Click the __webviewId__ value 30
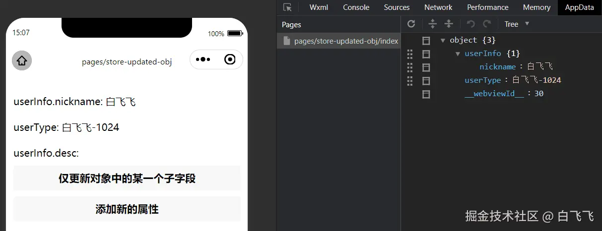The image size is (602, 231). click(539, 94)
